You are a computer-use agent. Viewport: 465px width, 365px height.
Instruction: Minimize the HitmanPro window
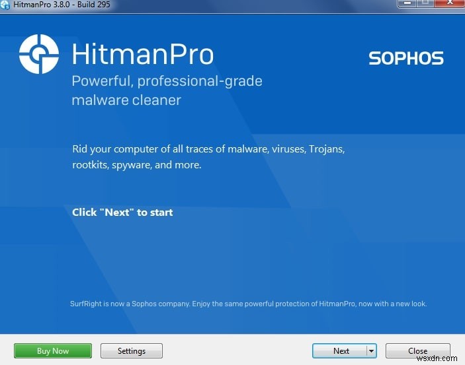[409, 3]
